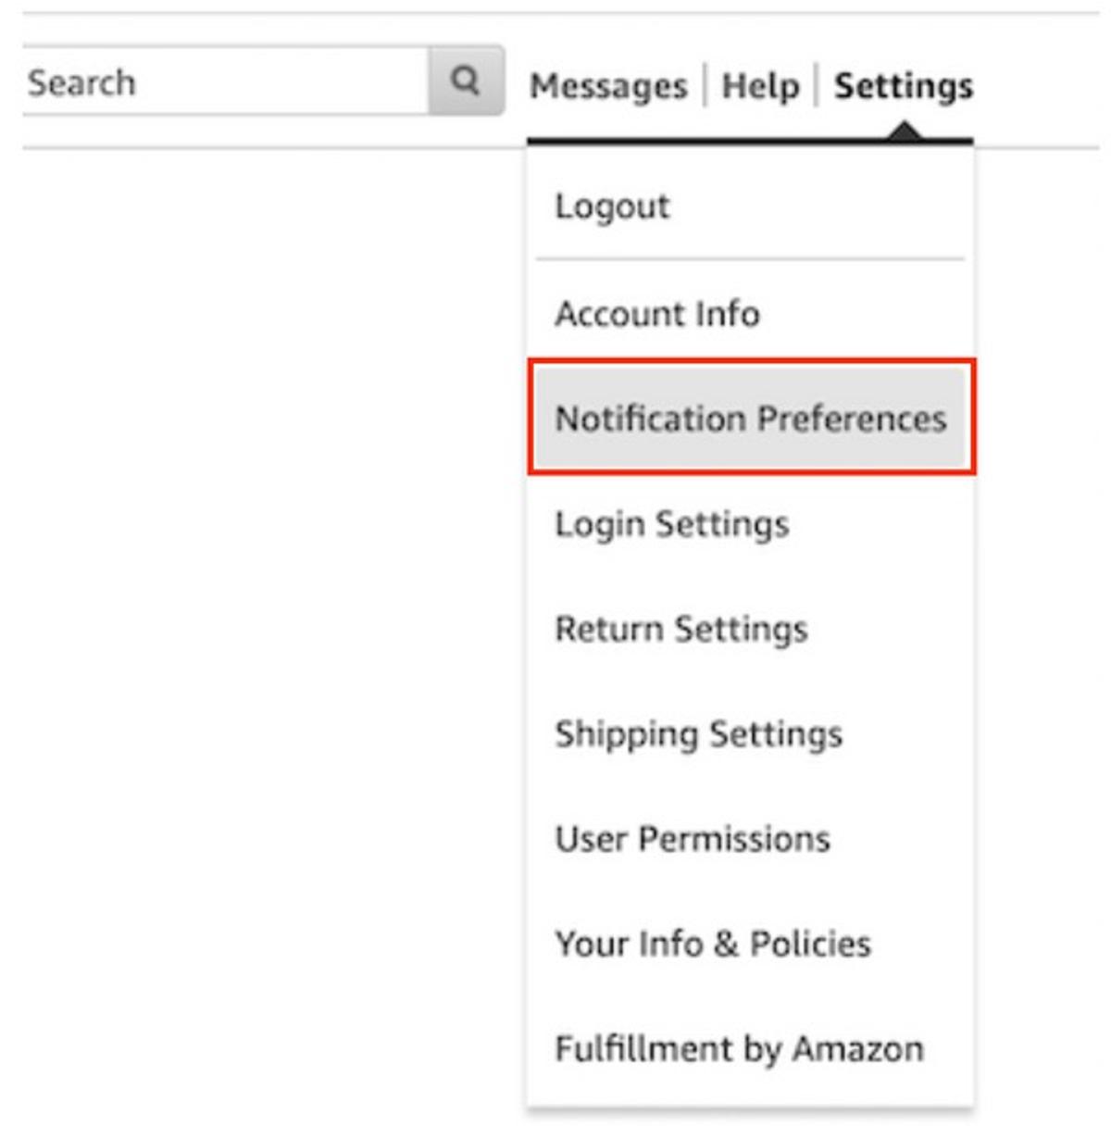Click the Settings label to collapse the menu
This screenshot has width=1111, height=1126.
tap(905, 86)
